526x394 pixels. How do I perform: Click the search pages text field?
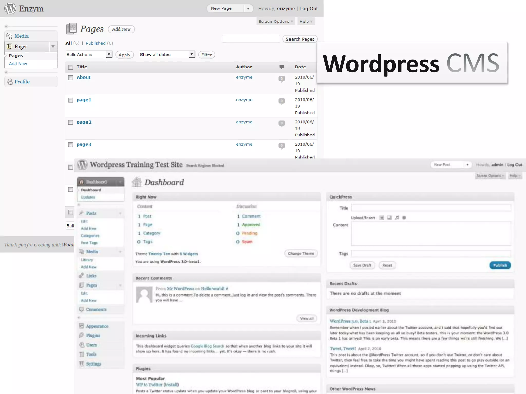point(251,39)
